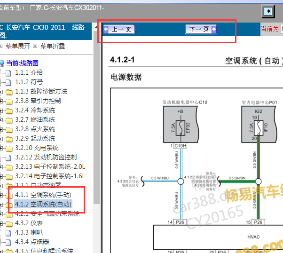Click folder icon of 1.1.3 故障诊断方法

(9, 92)
